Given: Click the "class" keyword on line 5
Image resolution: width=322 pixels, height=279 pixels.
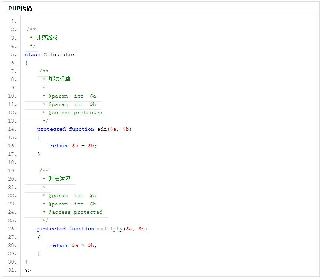Looking at the screenshot, I should click(32, 55).
